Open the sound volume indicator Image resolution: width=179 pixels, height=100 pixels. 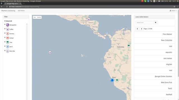[170, 1]
